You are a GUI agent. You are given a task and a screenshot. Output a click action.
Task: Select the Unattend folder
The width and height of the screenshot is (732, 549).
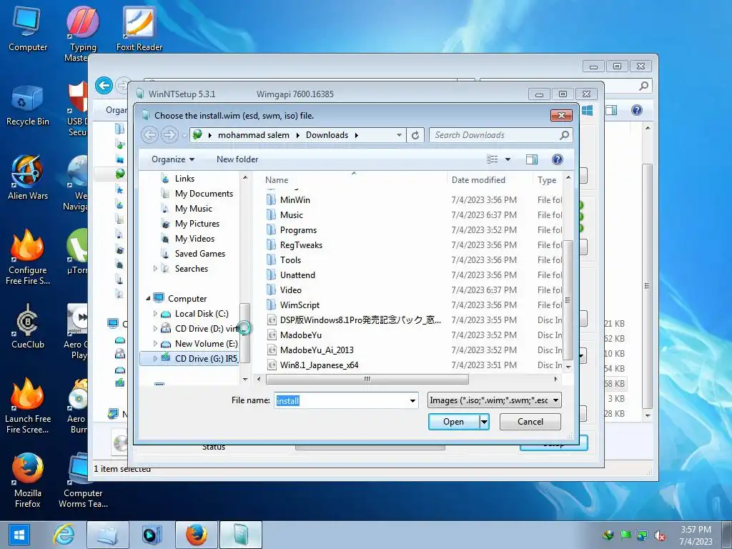point(297,275)
